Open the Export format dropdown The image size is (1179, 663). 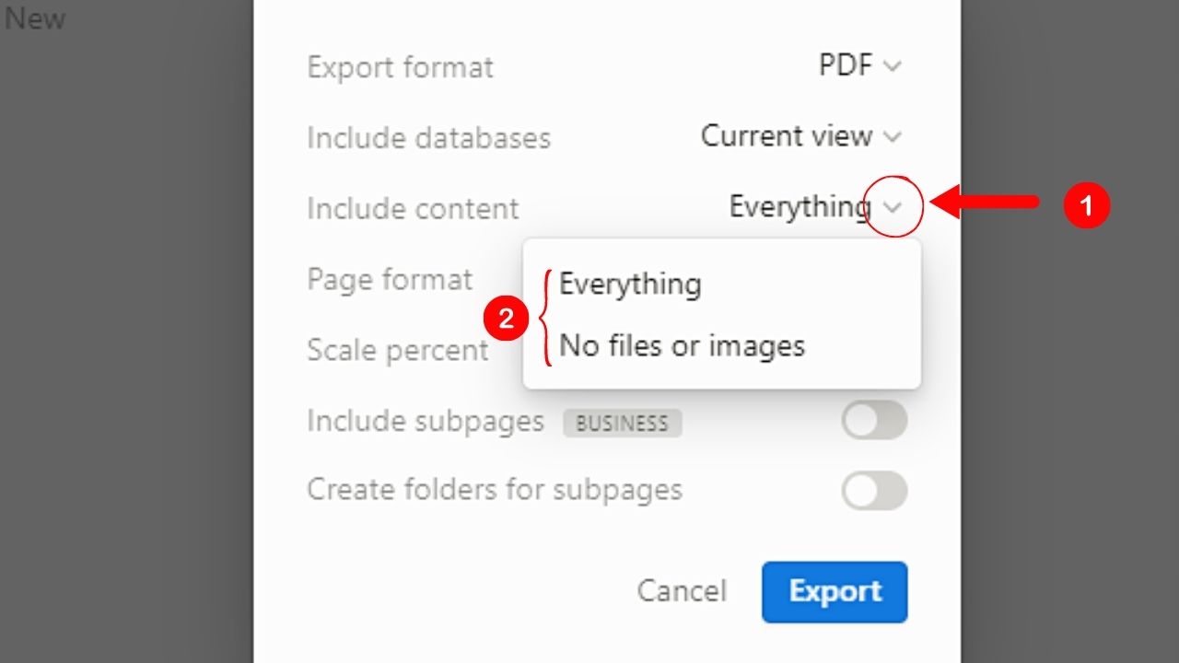tap(890, 65)
